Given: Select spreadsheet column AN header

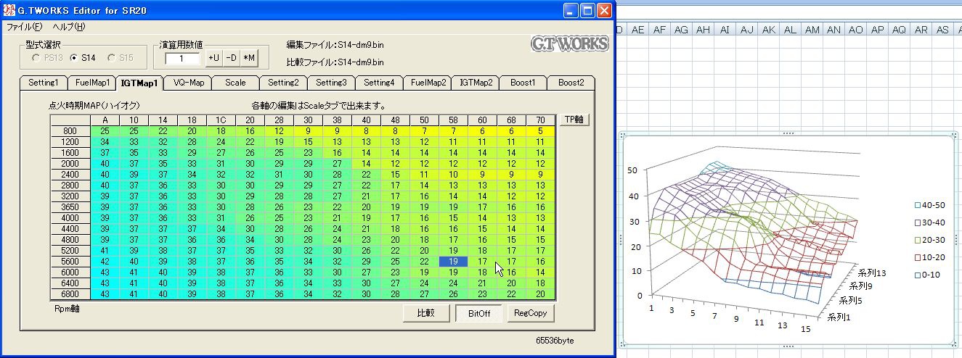Looking at the screenshot, I should [x=833, y=30].
